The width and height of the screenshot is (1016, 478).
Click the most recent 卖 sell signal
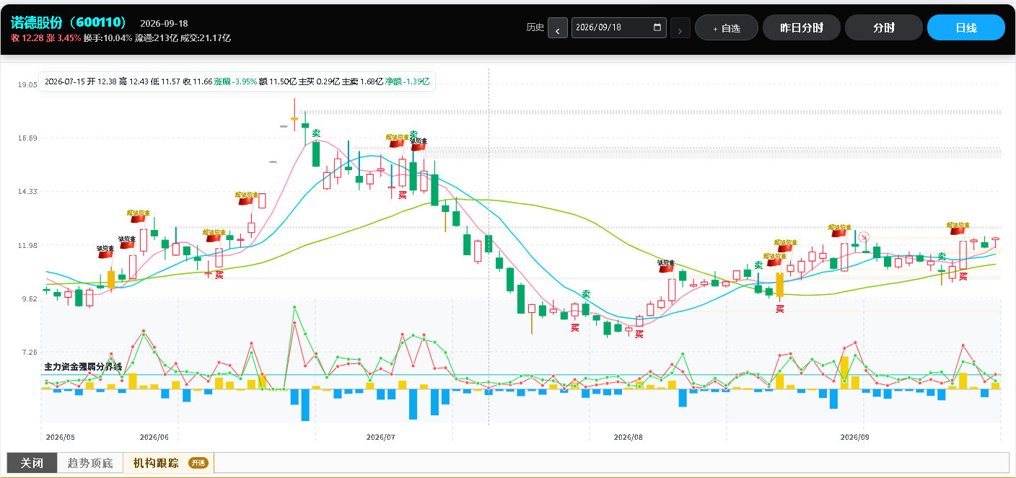point(942,257)
